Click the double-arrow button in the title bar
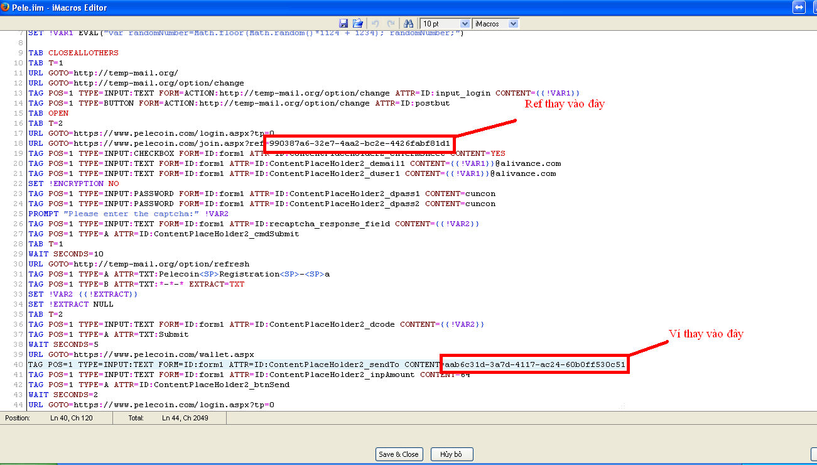The image size is (817, 465). pos(799,8)
